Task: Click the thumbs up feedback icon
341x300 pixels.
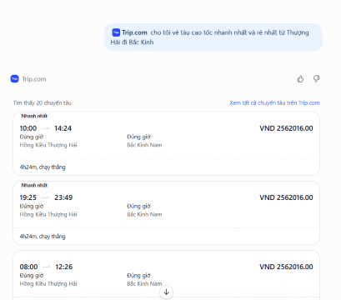Action: pyautogui.click(x=300, y=79)
